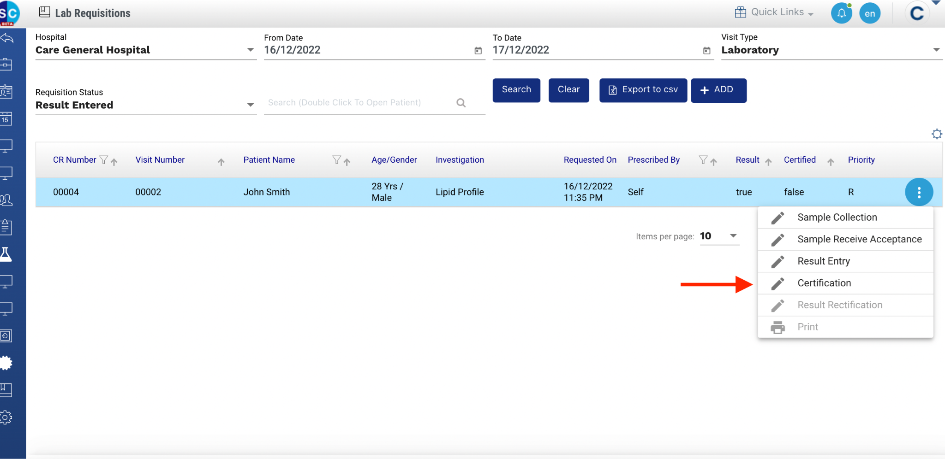Open the To Date calendar picker
Image resolution: width=945 pixels, height=459 pixels.
pos(706,51)
